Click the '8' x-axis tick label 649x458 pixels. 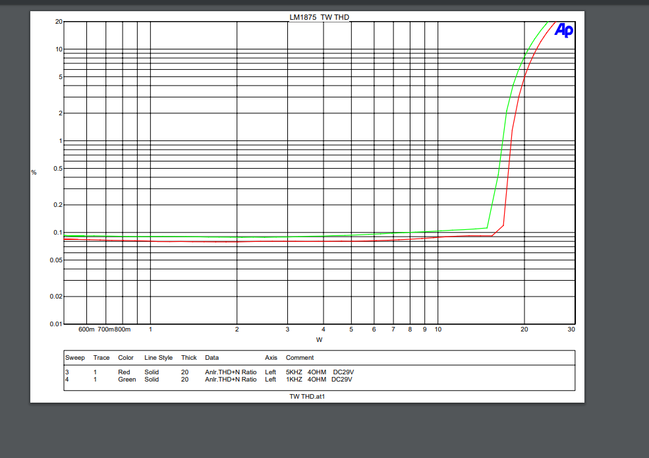click(410, 329)
